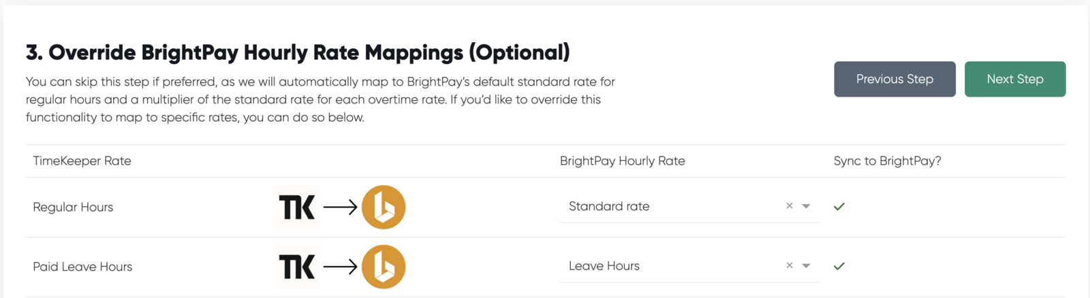
Task: Click the BrightPay Hourly Rate column header
Action: [x=623, y=161]
